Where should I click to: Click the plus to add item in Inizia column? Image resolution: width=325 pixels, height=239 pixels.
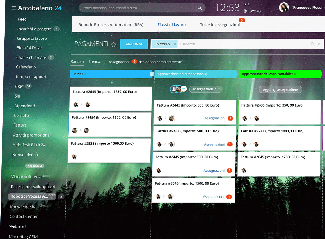pyautogui.click(x=112, y=82)
